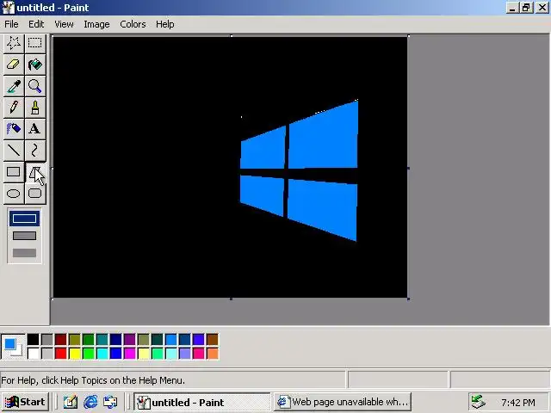Pick the dark gray color swatch
Image resolution: width=551 pixels, height=413 pixels.
click(46, 340)
